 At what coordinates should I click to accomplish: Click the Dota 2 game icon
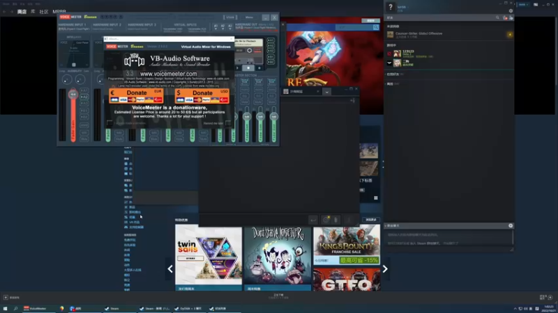389,54
